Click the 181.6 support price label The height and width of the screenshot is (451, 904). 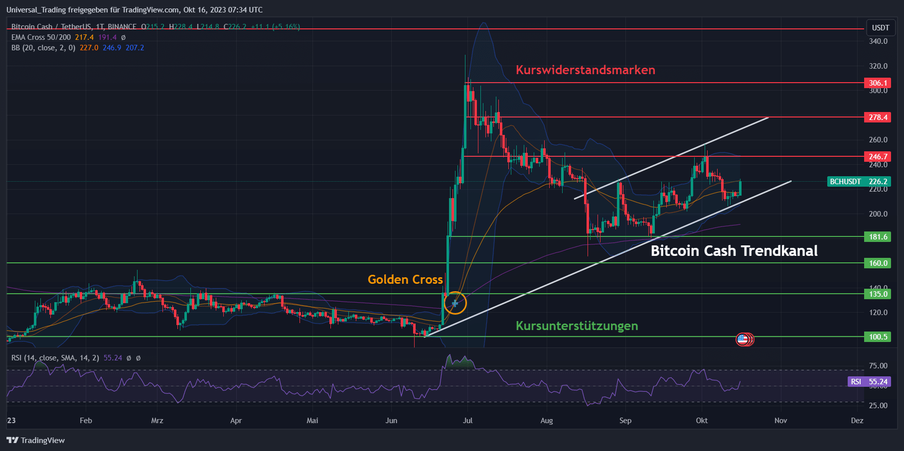click(878, 237)
